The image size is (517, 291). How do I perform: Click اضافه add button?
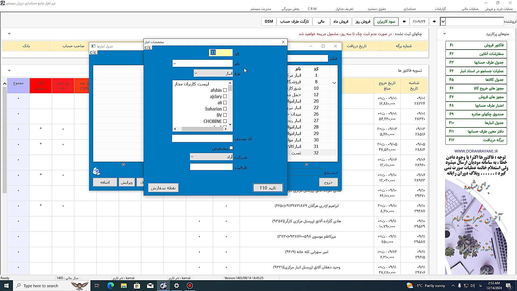pyautogui.click(x=105, y=182)
